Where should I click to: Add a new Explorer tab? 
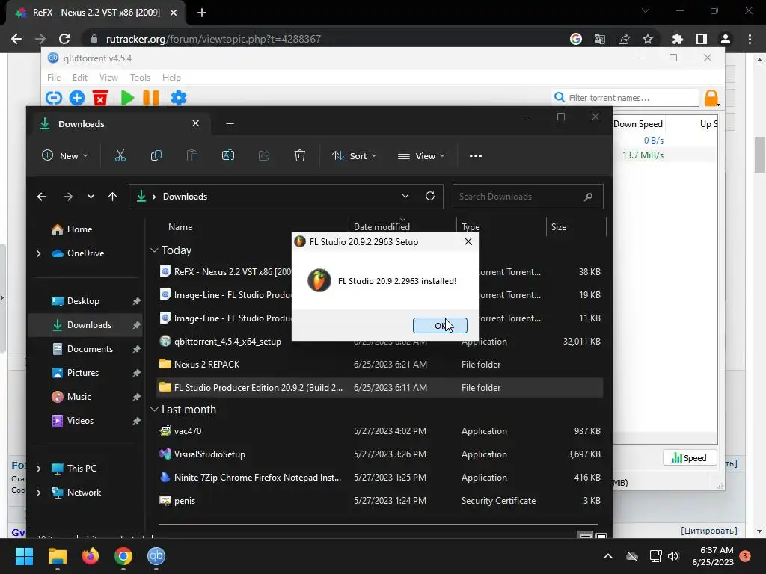(x=230, y=124)
